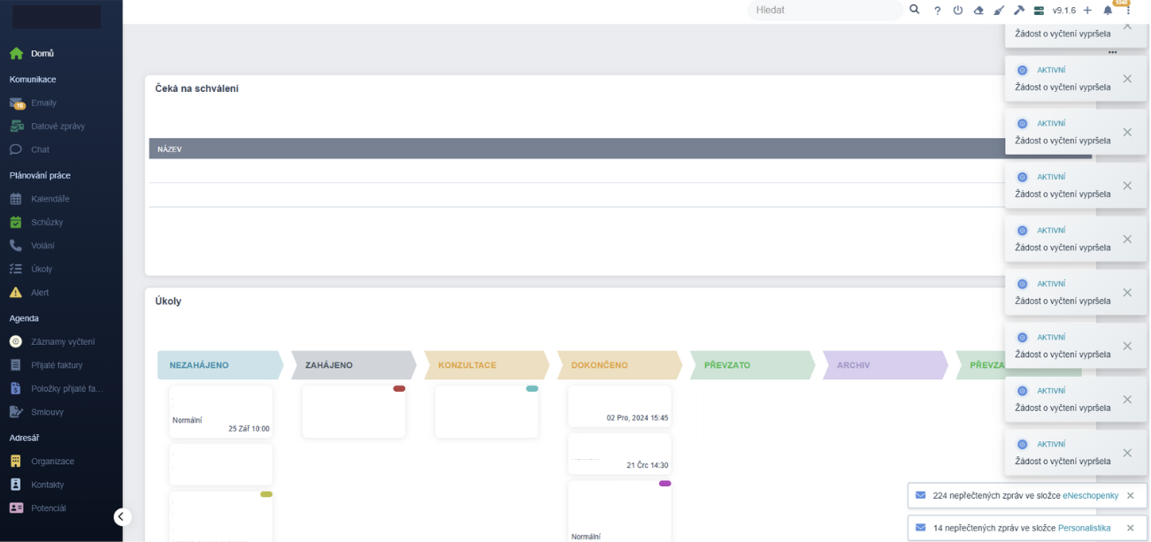This screenshot has width=1151, height=542.
Task: Open Záznamy vyčtení in the sidebar
Action: [x=62, y=342]
